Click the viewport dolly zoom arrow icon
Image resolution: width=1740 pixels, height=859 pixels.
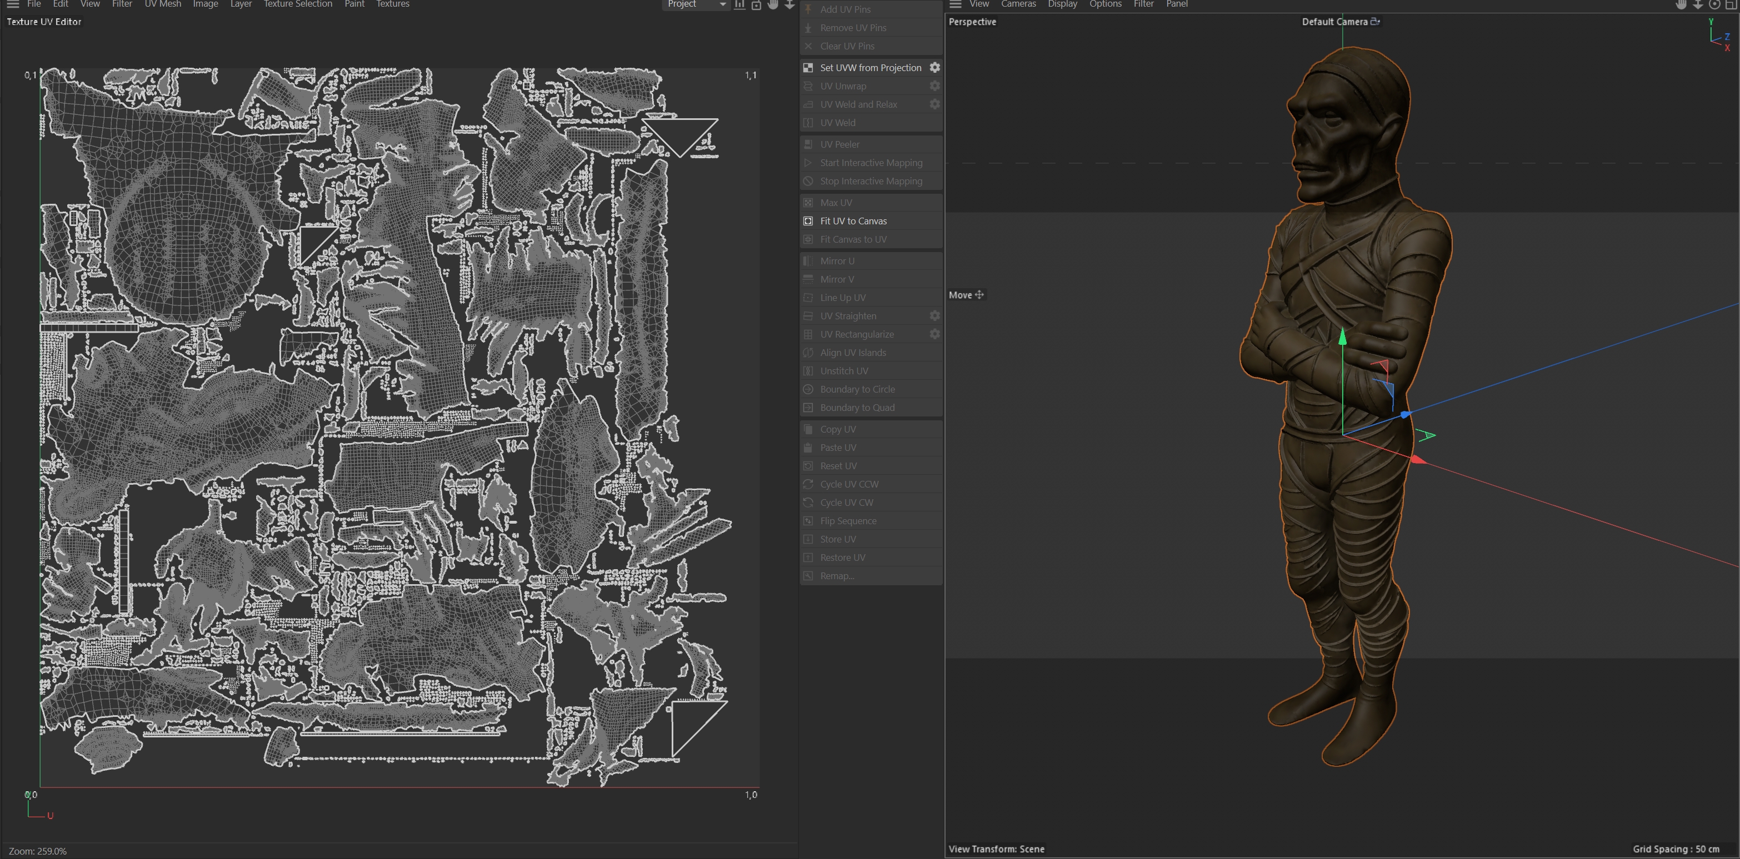pyautogui.click(x=1697, y=4)
